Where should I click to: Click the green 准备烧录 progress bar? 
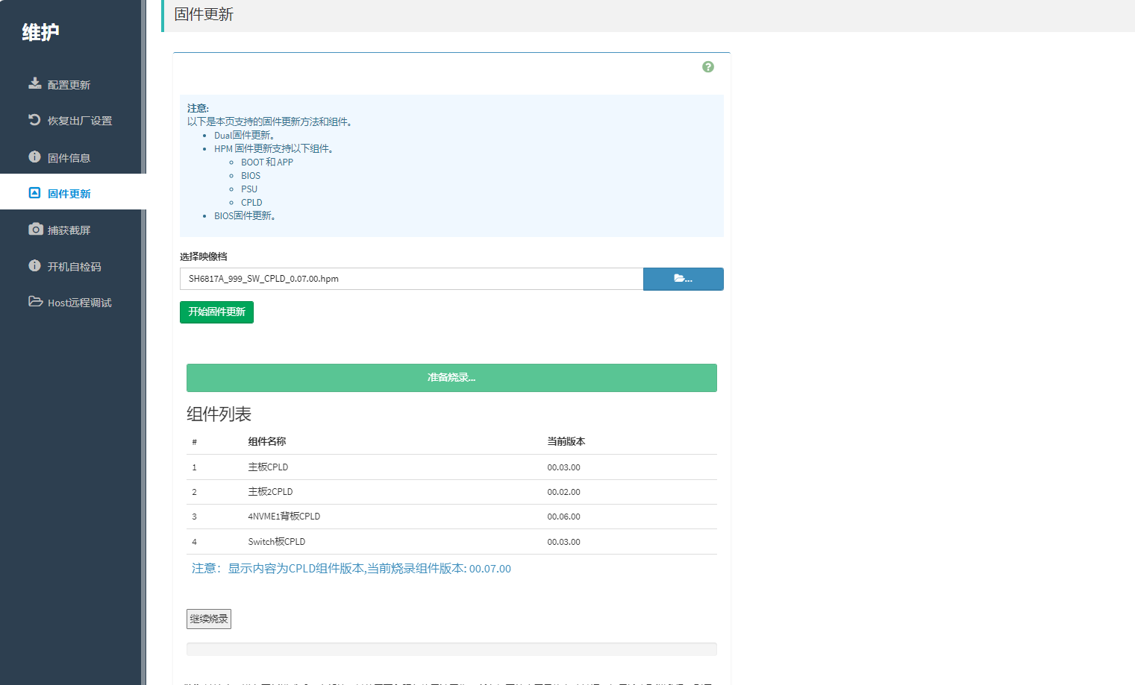(x=451, y=378)
